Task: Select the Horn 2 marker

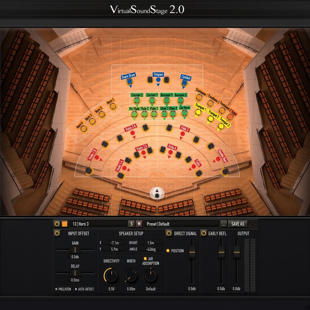Action: click(x=102, y=114)
